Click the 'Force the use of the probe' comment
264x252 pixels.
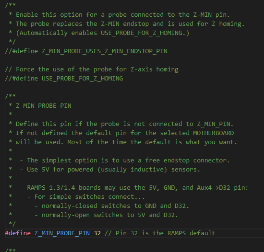coord(92,69)
